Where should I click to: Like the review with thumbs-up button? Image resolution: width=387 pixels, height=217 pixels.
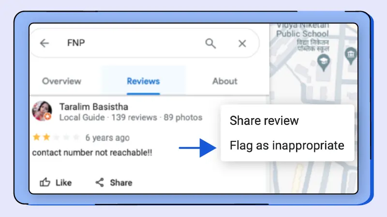pos(56,183)
